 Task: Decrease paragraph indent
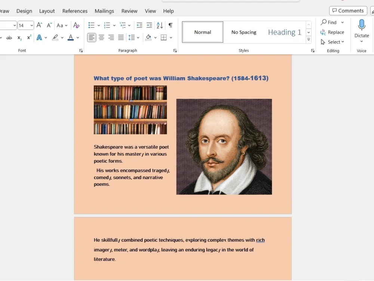click(139, 25)
